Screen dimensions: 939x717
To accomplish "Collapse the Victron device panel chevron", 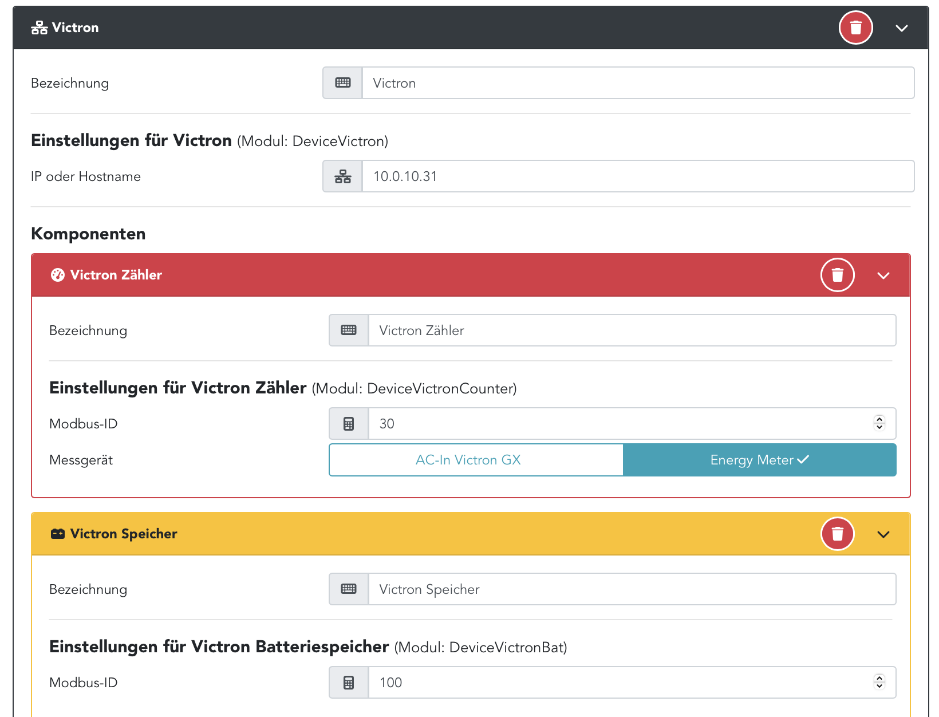I will pyautogui.click(x=902, y=28).
